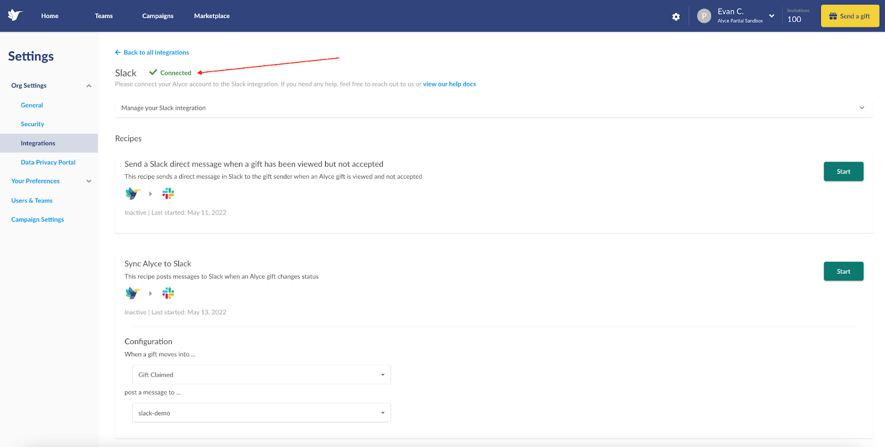This screenshot has height=447, width=885.
Task: Click the gift icon in Send a gift
Action: point(833,16)
